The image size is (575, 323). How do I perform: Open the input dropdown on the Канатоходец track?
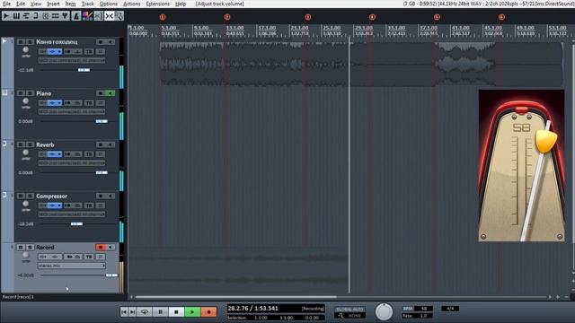pyautogui.click(x=72, y=60)
